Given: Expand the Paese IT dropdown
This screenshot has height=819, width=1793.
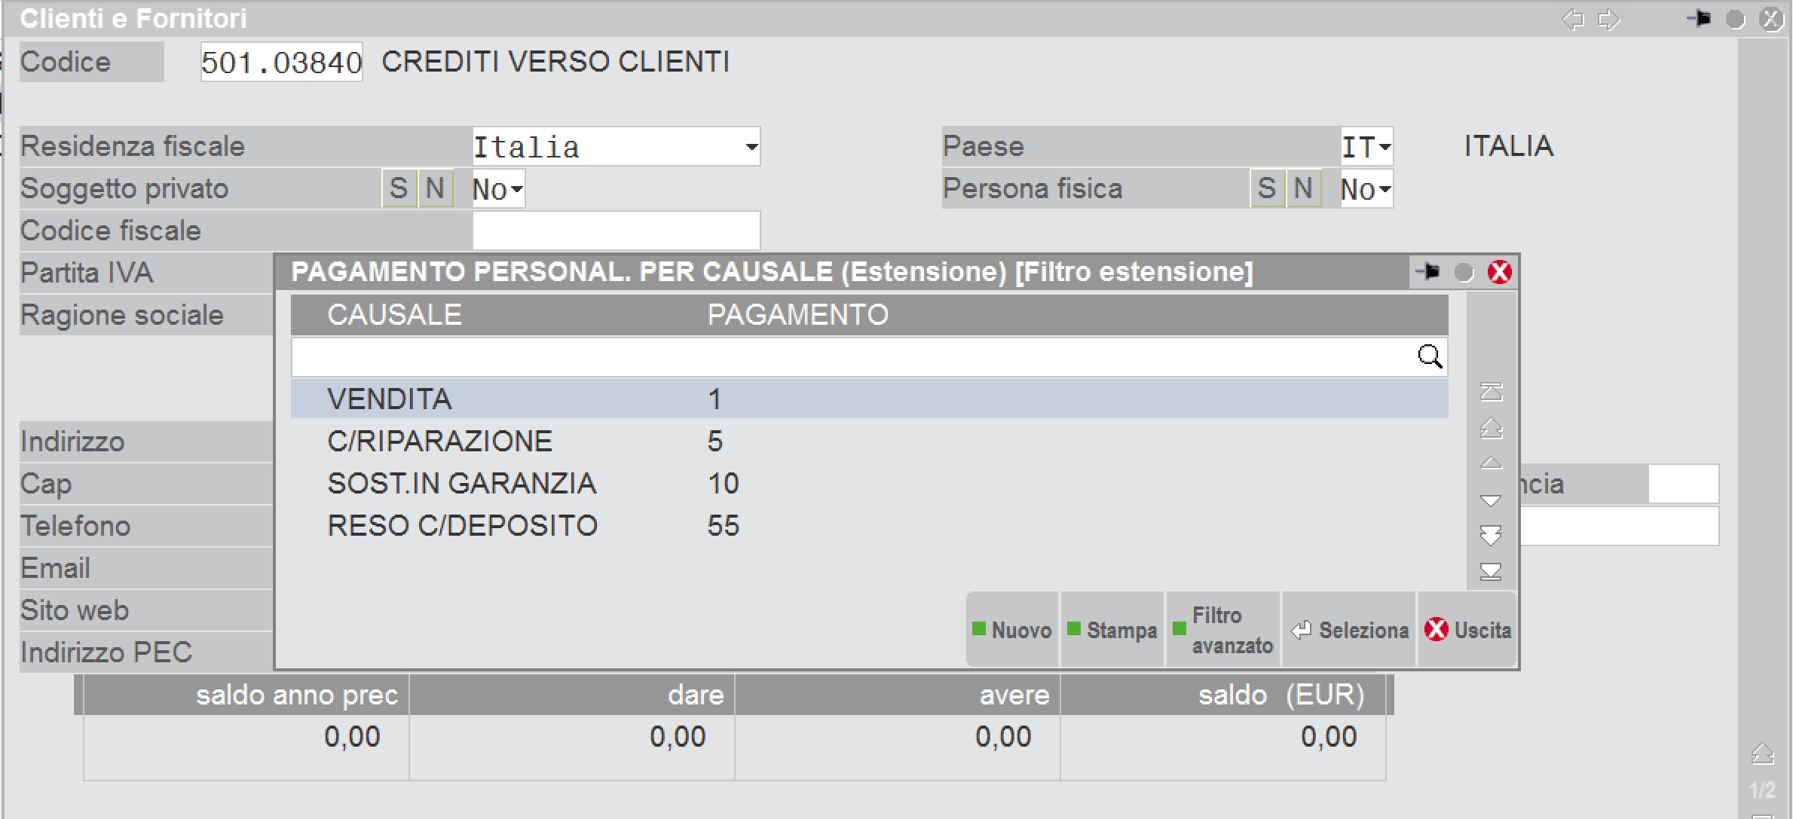Looking at the screenshot, I should click(x=1385, y=147).
